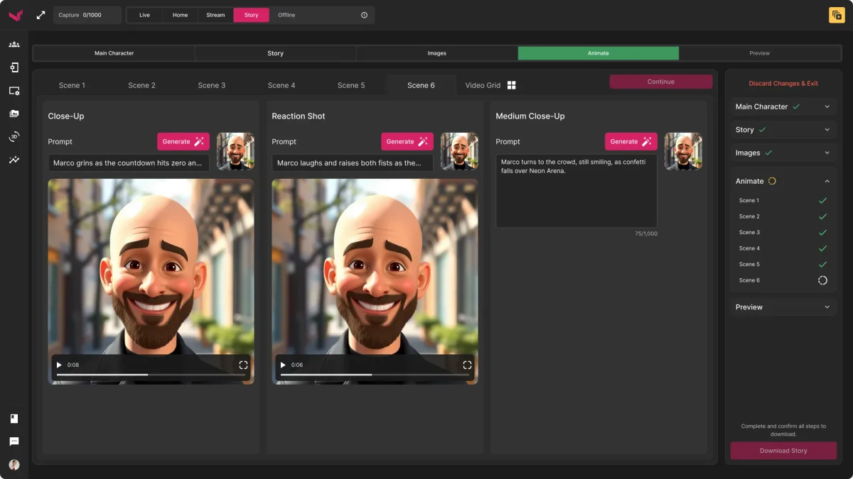Screen dimensions: 853x479
Task: Click the Main Character green checkmark
Action: (796, 106)
